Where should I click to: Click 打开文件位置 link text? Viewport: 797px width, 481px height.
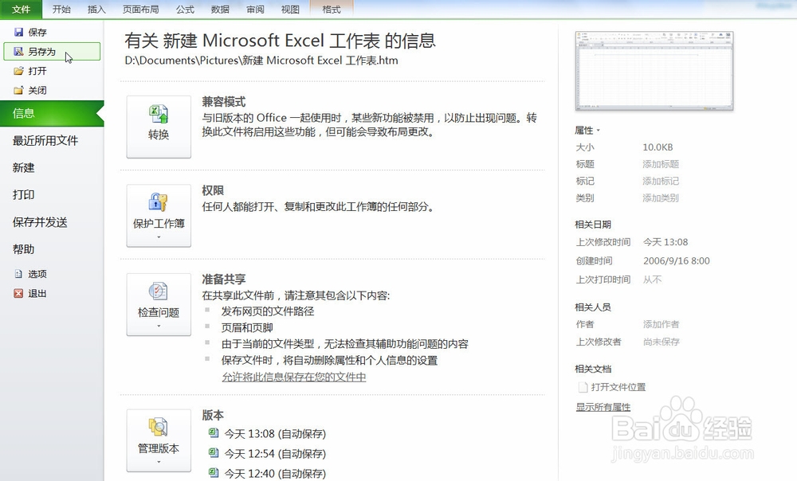pos(618,387)
